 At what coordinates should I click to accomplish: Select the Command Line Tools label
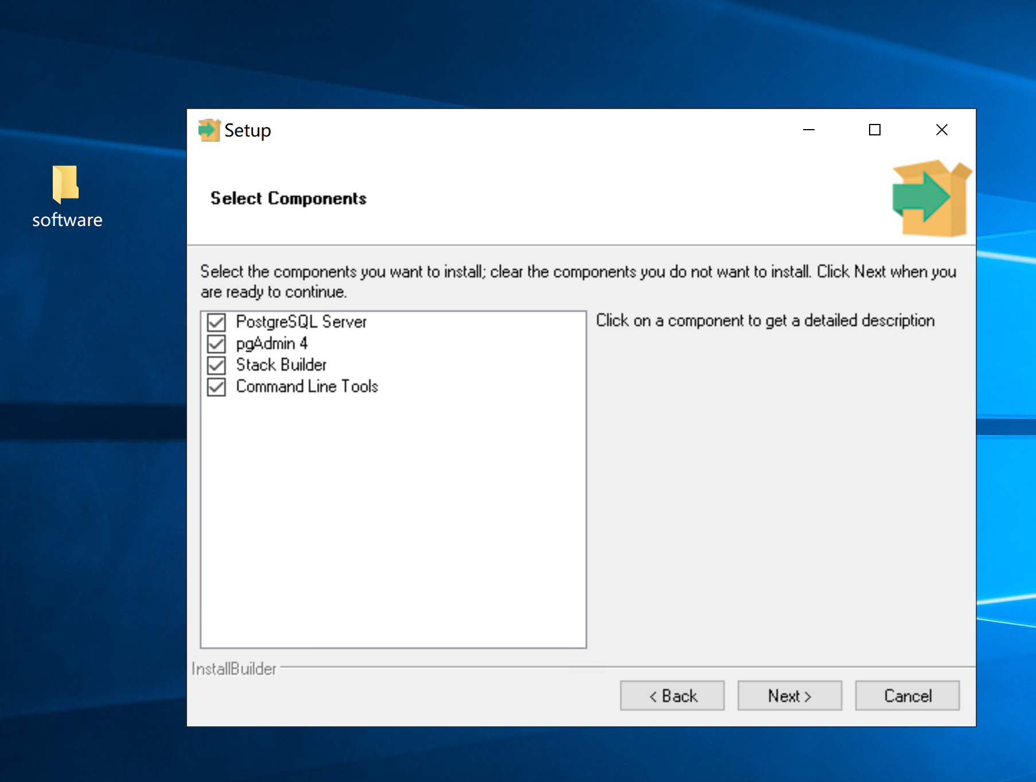coord(307,387)
